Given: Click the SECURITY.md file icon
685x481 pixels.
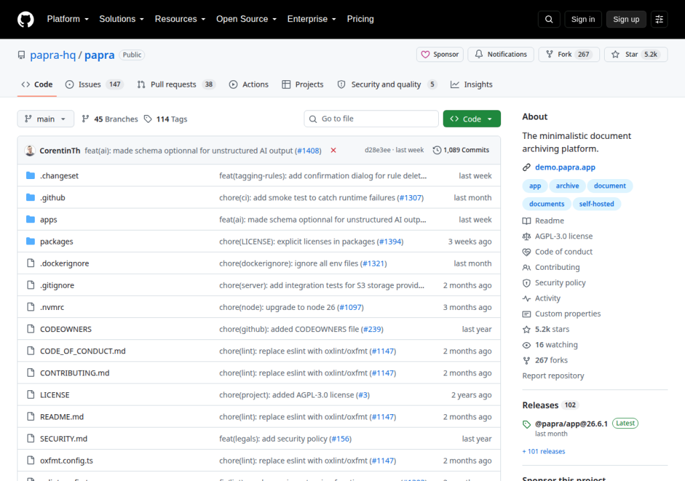Looking at the screenshot, I should pos(31,438).
